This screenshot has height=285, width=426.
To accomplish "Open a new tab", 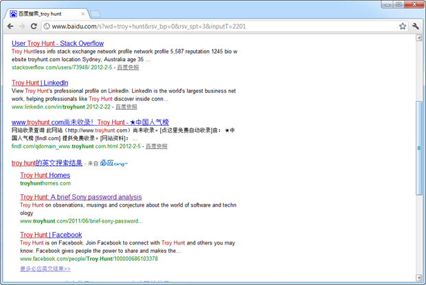I will (x=96, y=14).
